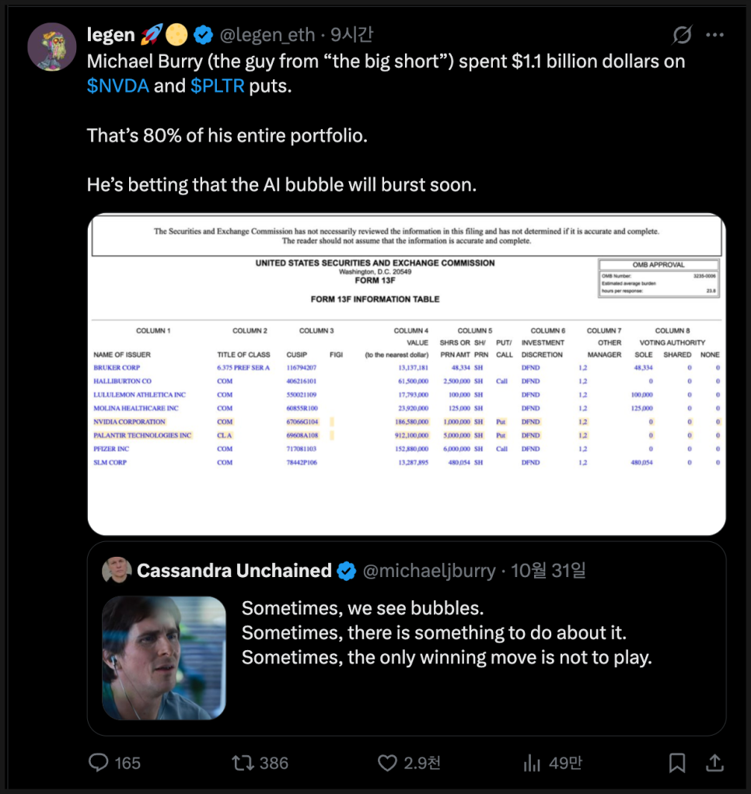
Task: Click the 9시간 timestamp link
Action: click(x=352, y=35)
